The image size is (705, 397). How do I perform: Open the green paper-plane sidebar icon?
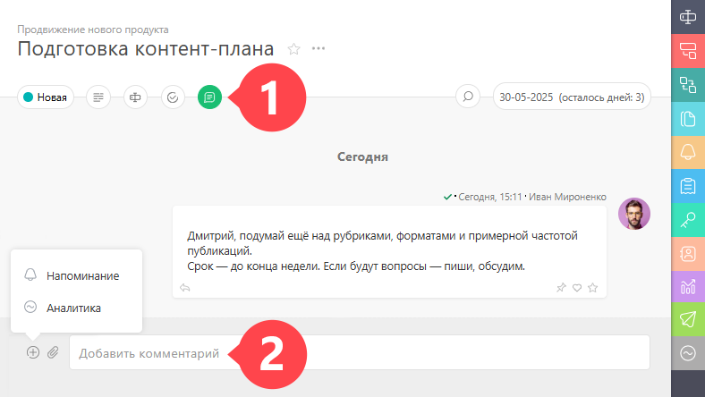(x=688, y=319)
